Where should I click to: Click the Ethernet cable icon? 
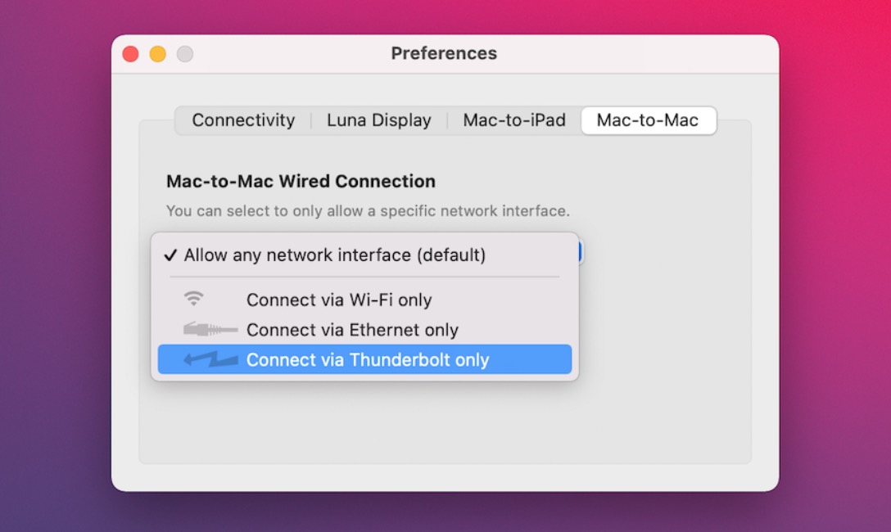(x=210, y=330)
